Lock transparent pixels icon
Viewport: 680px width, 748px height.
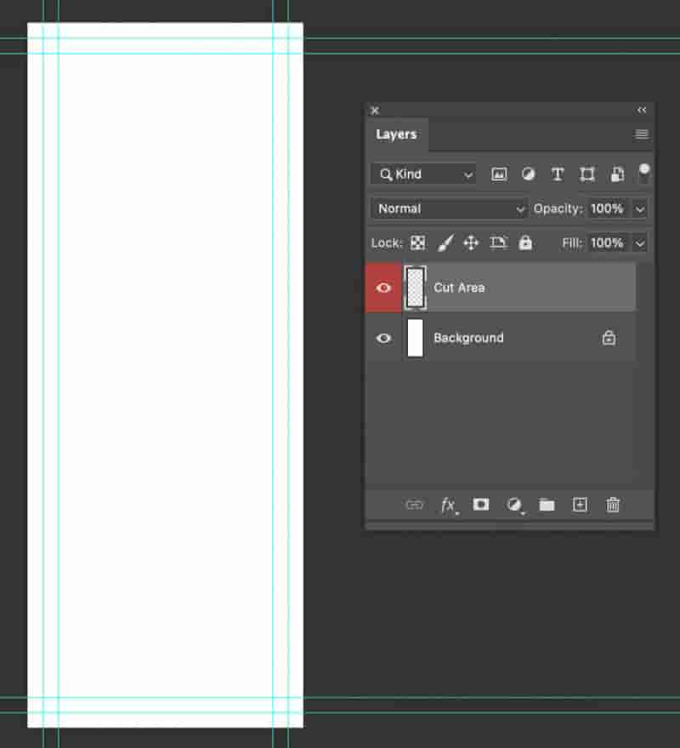(418, 243)
